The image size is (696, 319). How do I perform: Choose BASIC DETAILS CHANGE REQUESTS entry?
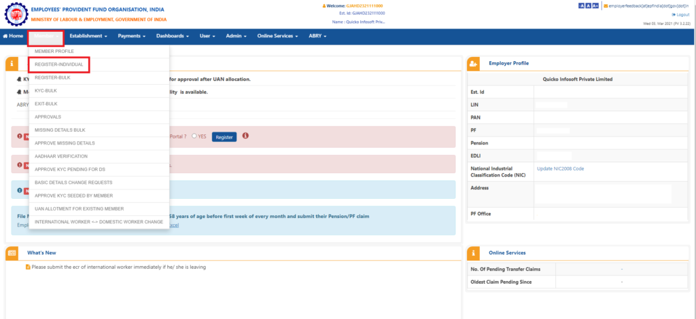[99, 183]
